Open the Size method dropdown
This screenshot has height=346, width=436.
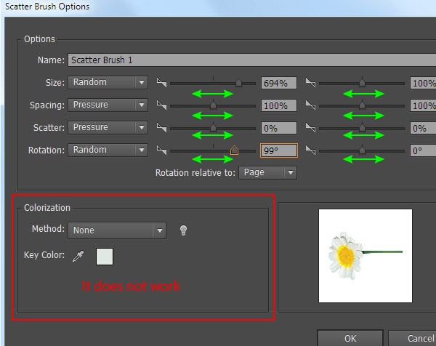click(108, 83)
